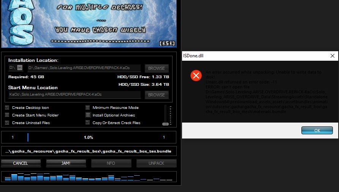Click BROWSE next to Installation Location path
This screenshot has height=192, width=339.
[157, 68]
